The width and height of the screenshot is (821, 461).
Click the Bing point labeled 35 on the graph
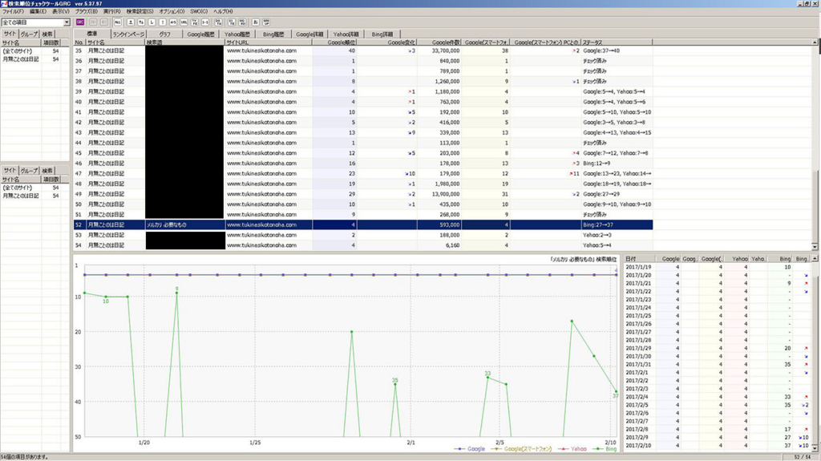(394, 384)
